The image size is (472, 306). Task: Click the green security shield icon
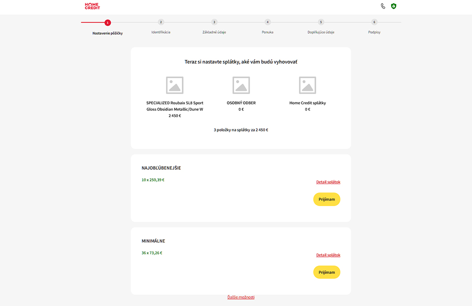pos(393,6)
